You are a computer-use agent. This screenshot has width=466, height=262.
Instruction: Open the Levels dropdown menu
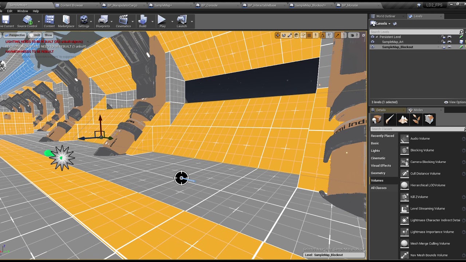click(x=380, y=24)
